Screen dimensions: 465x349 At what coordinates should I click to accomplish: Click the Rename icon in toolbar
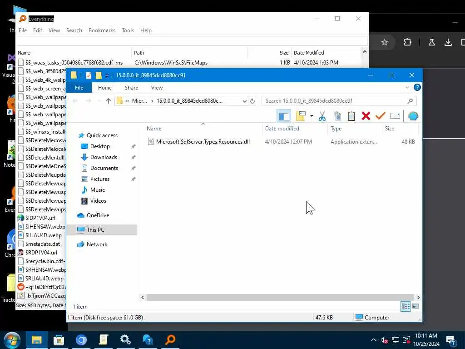[x=395, y=116]
